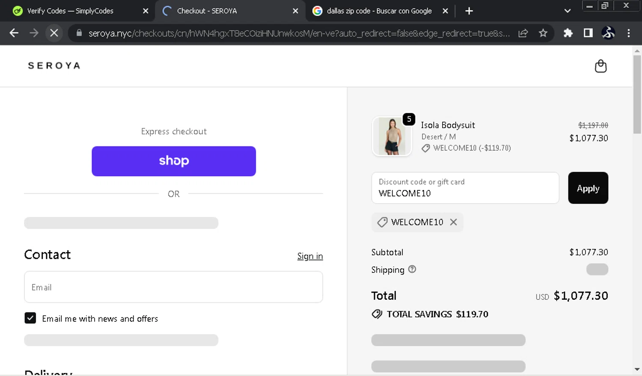
Task: Focus the discount code or gift card field
Action: (465, 188)
